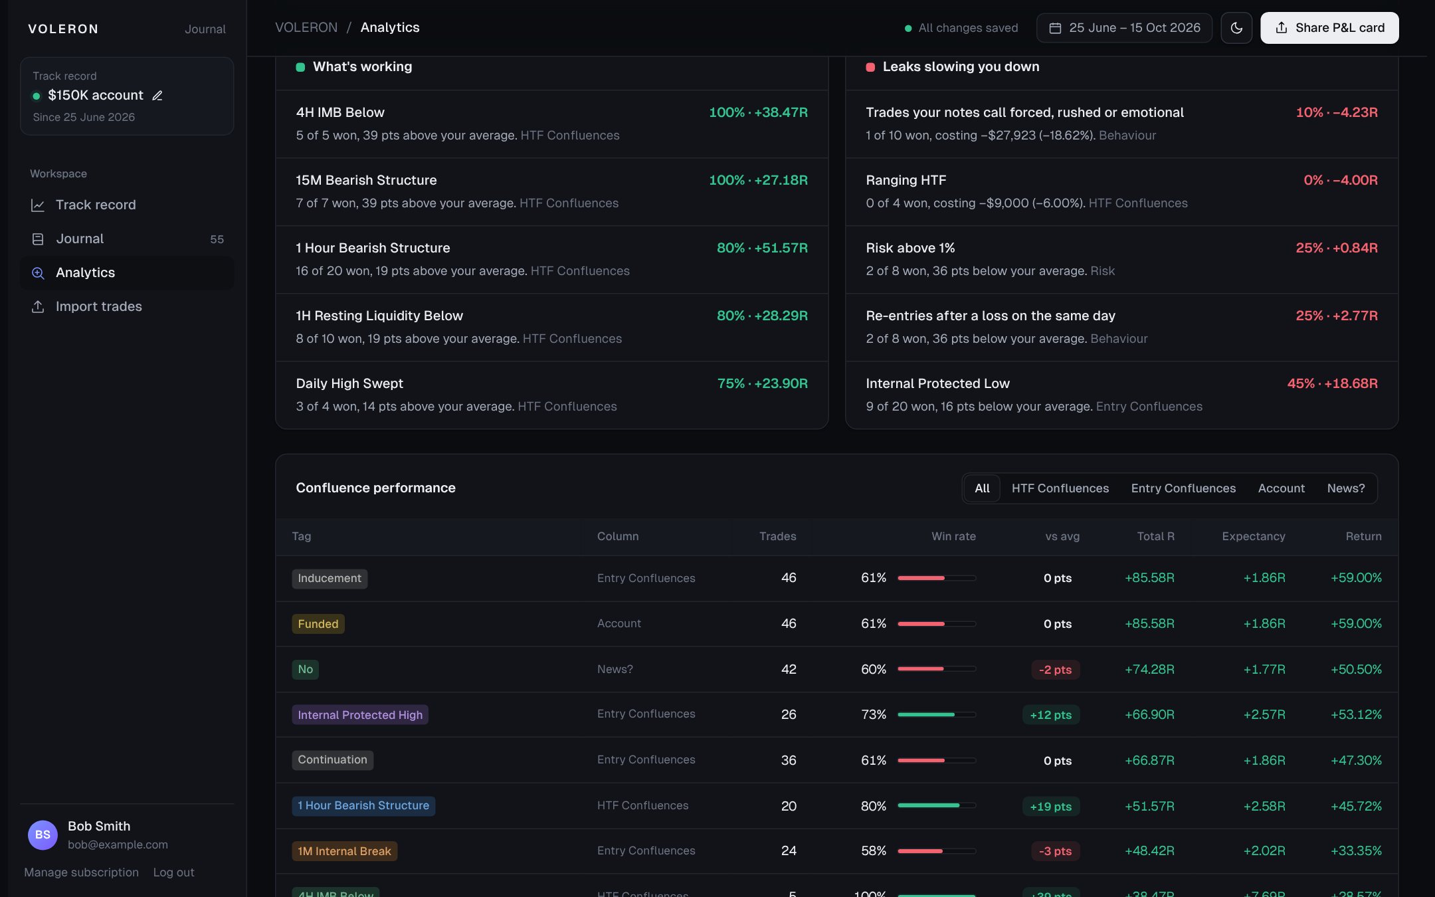Click the 1M Internal Break tag
The image size is (1435, 897).
344,851
